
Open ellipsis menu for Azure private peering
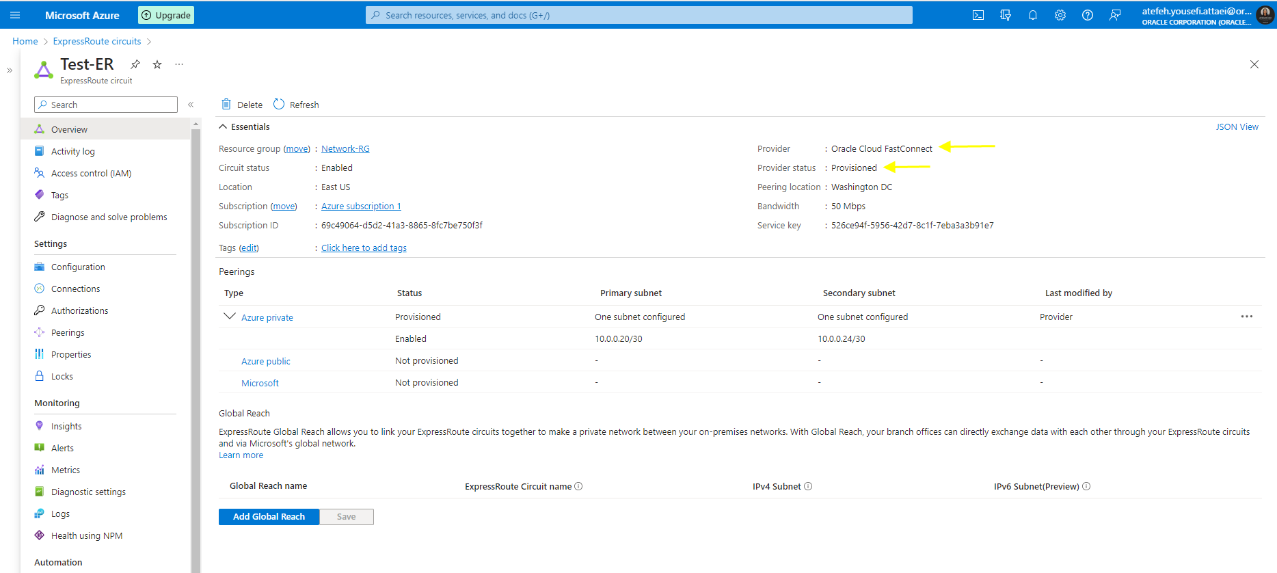tap(1247, 317)
